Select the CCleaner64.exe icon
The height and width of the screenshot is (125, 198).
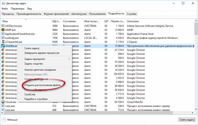[x=3, y=42]
